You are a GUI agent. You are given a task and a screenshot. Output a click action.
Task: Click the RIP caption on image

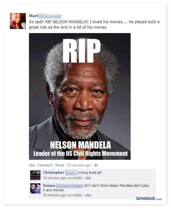[81, 51]
